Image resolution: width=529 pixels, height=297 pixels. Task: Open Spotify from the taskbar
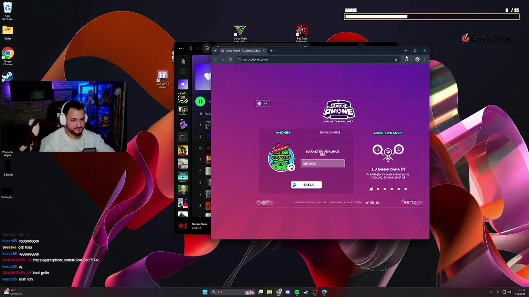pos(297,292)
